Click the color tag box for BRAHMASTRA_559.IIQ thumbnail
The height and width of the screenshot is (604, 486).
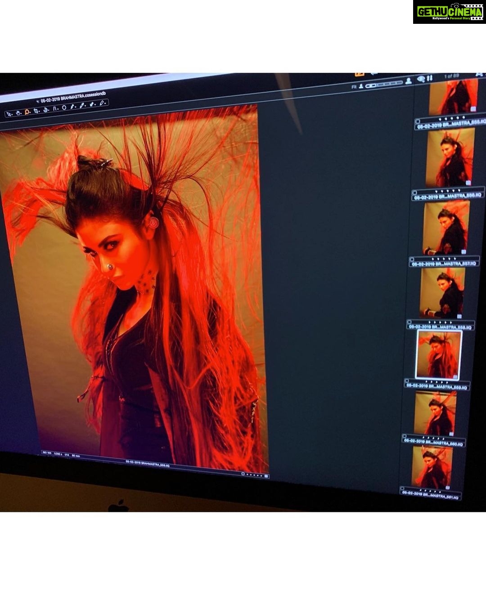coord(406,382)
